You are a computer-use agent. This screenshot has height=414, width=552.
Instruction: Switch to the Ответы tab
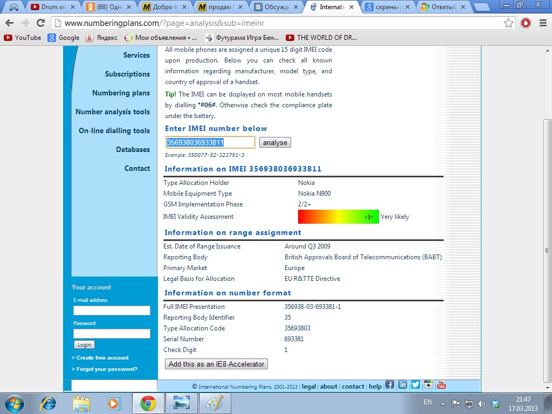click(442, 7)
